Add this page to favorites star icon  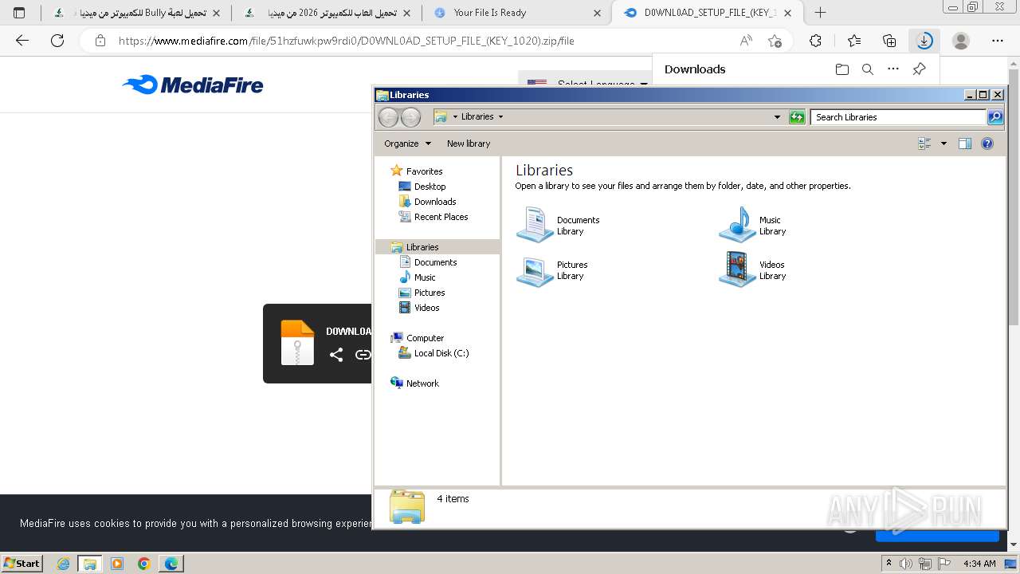(775, 41)
